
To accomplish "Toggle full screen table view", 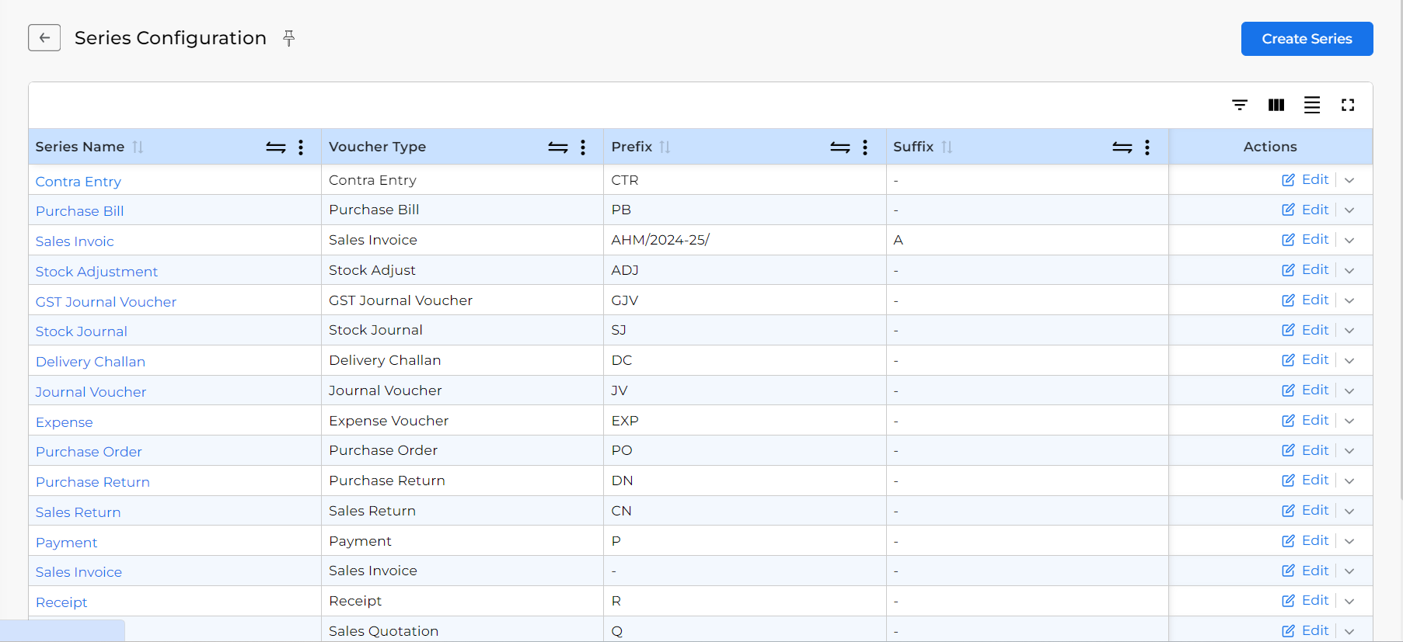I will tap(1348, 105).
